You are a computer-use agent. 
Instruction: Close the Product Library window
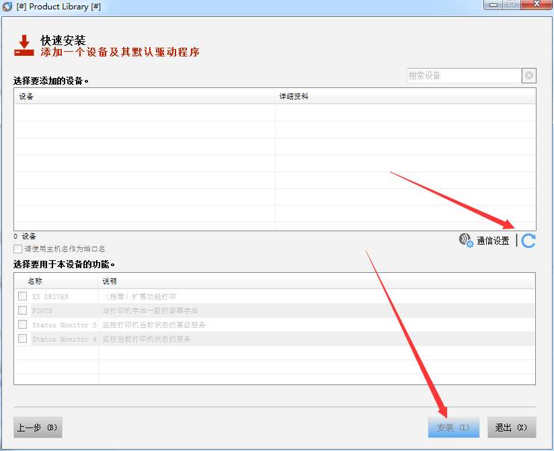coord(537,4)
